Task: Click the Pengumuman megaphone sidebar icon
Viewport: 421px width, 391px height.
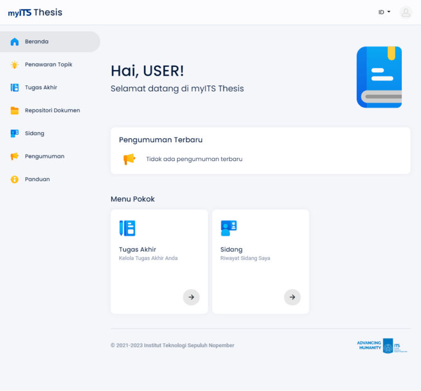Action: point(15,156)
